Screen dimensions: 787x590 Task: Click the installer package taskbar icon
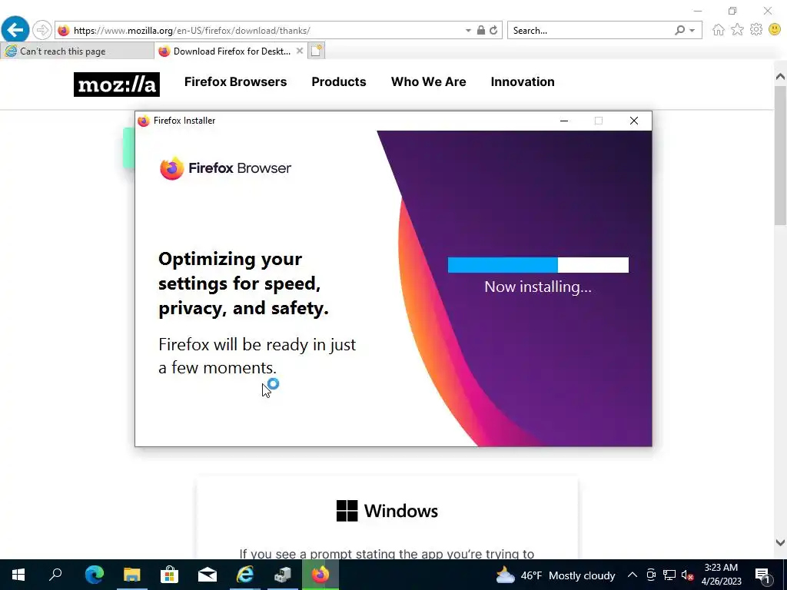click(283, 575)
